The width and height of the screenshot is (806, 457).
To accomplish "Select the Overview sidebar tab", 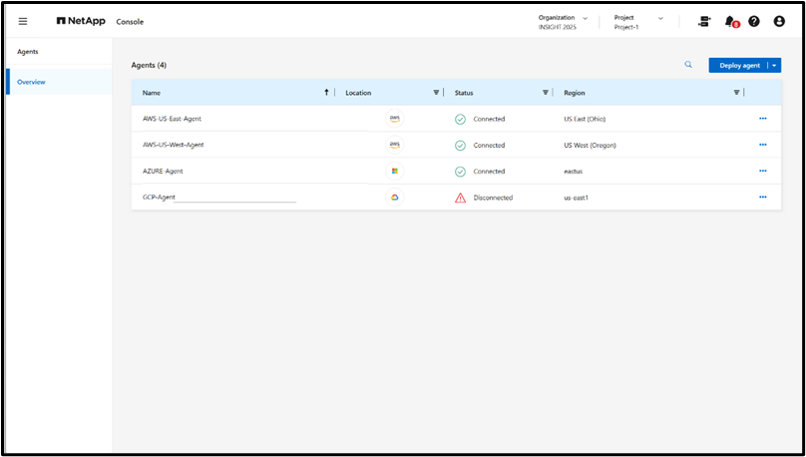I will pos(31,82).
